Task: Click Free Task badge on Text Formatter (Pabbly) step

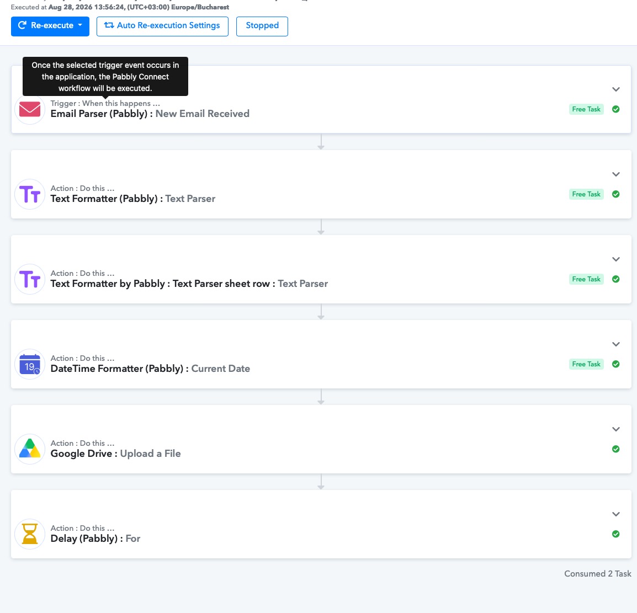Action: tap(586, 194)
